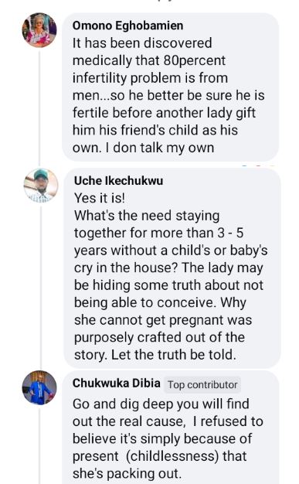The image size is (299, 484).
Task: Tap the Top contributor badge
Action: (202, 385)
